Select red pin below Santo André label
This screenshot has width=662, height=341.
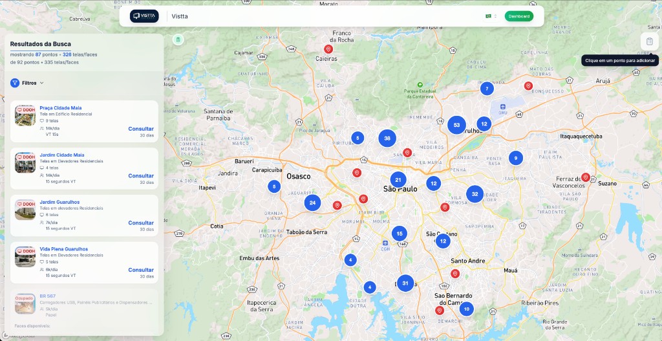pyautogui.click(x=455, y=274)
